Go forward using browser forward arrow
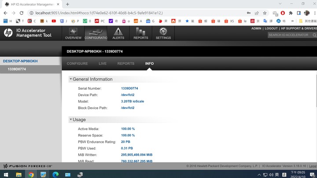This screenshot has width=317, height=178. click(x=13, y=13)
